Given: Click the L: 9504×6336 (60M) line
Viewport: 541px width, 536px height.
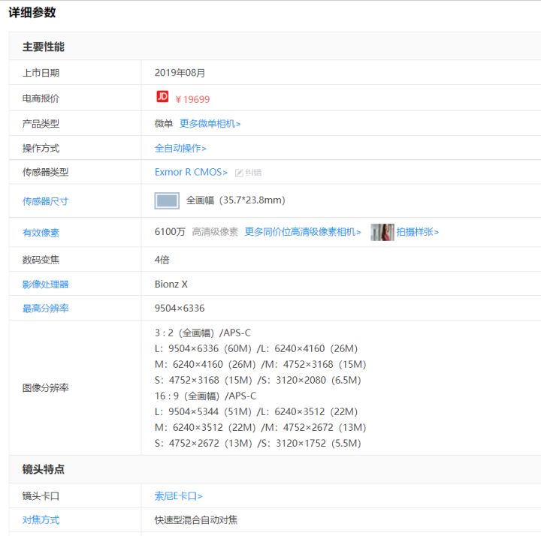Looking at the screenshot, I should [x=256, y=349].
